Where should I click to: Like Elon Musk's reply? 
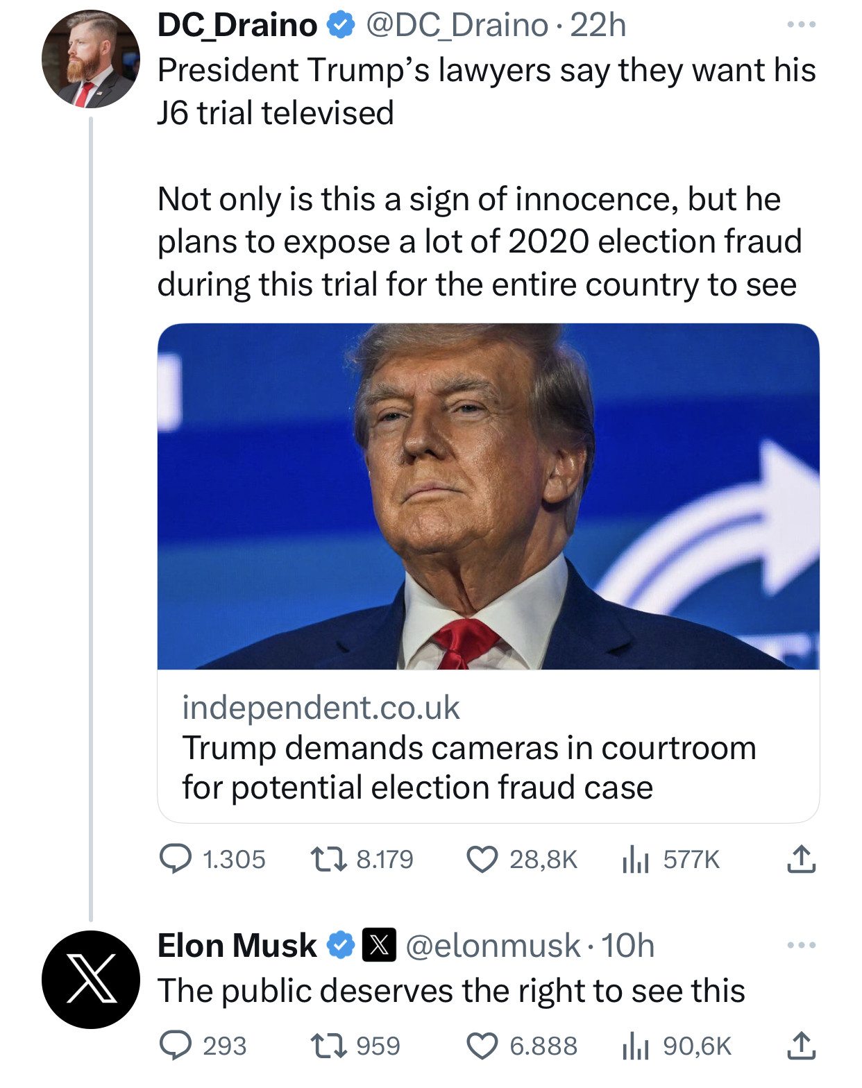point(482,1045)
